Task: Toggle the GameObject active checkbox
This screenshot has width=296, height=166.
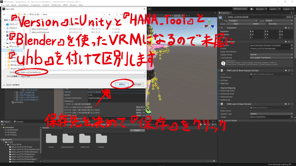Action: click(226, 17)
